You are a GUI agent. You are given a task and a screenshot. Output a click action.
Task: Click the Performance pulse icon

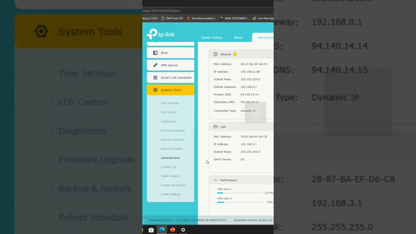215,180
